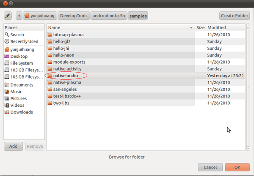
Task: Click the Documents folder icon in Places
Action: (x=7, y=85)
